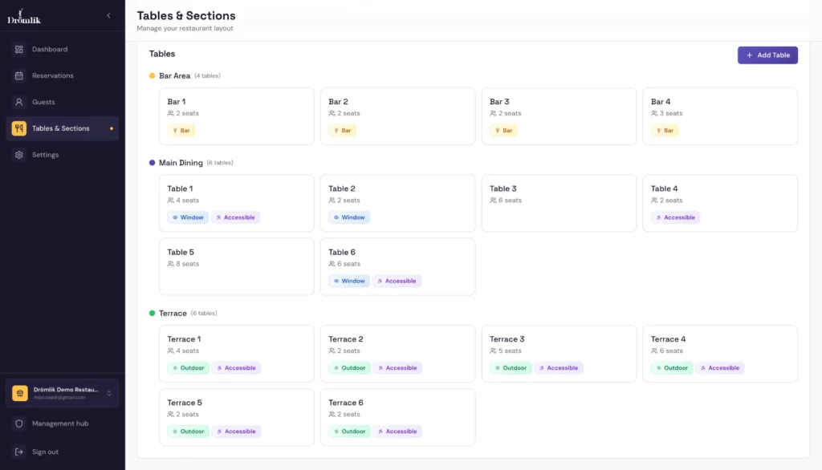Click the Window tag on Table 1
The height and width of the screenshot is (470, 822).
point(188,217)
